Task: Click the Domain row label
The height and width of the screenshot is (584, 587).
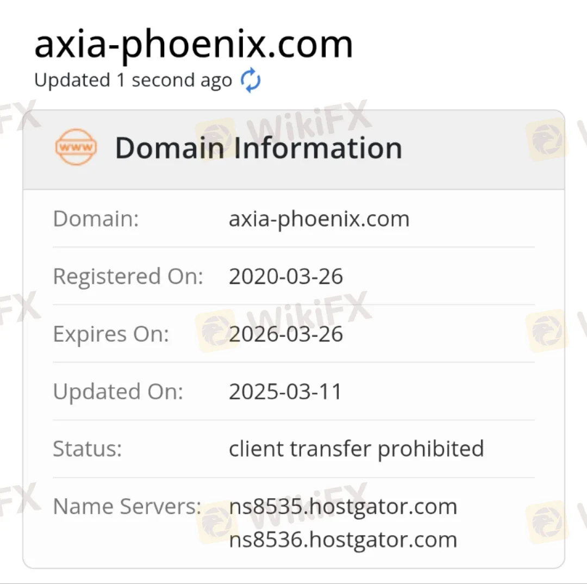Action: coord(95,219)
